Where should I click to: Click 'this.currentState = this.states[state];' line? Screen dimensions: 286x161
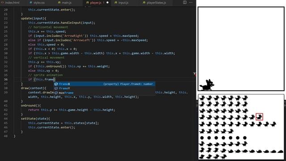(63, 123)
